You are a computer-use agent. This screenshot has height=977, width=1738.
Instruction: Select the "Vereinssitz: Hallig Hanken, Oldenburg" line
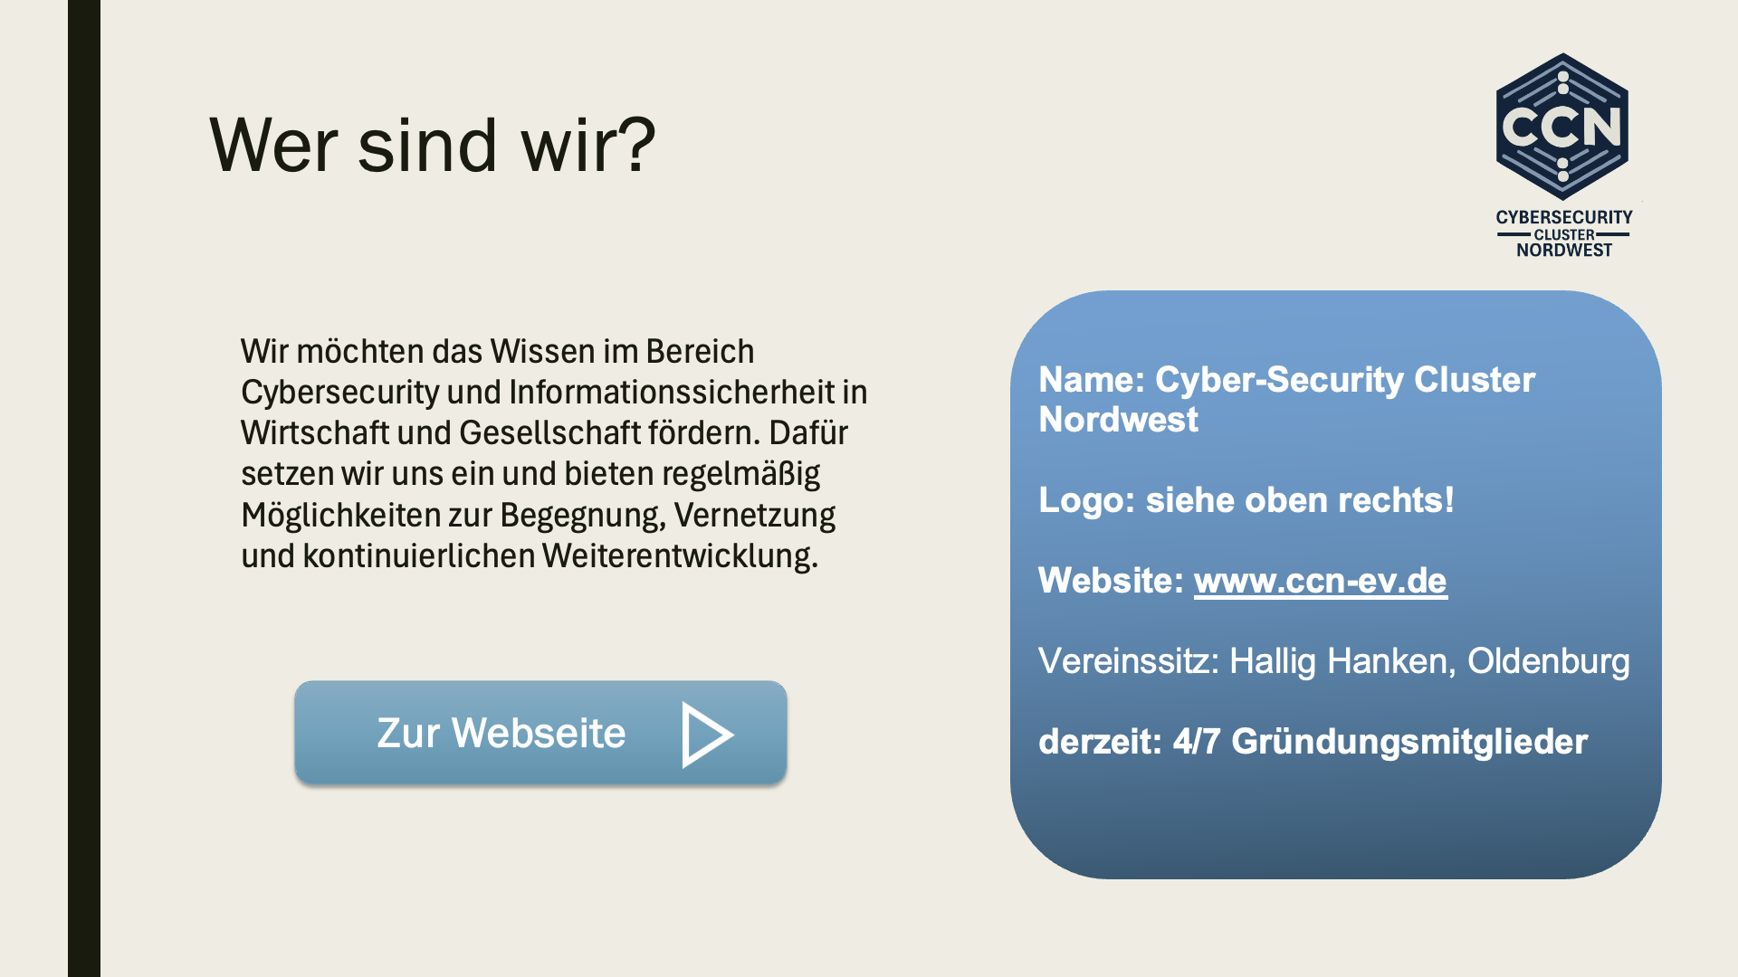1333,661
